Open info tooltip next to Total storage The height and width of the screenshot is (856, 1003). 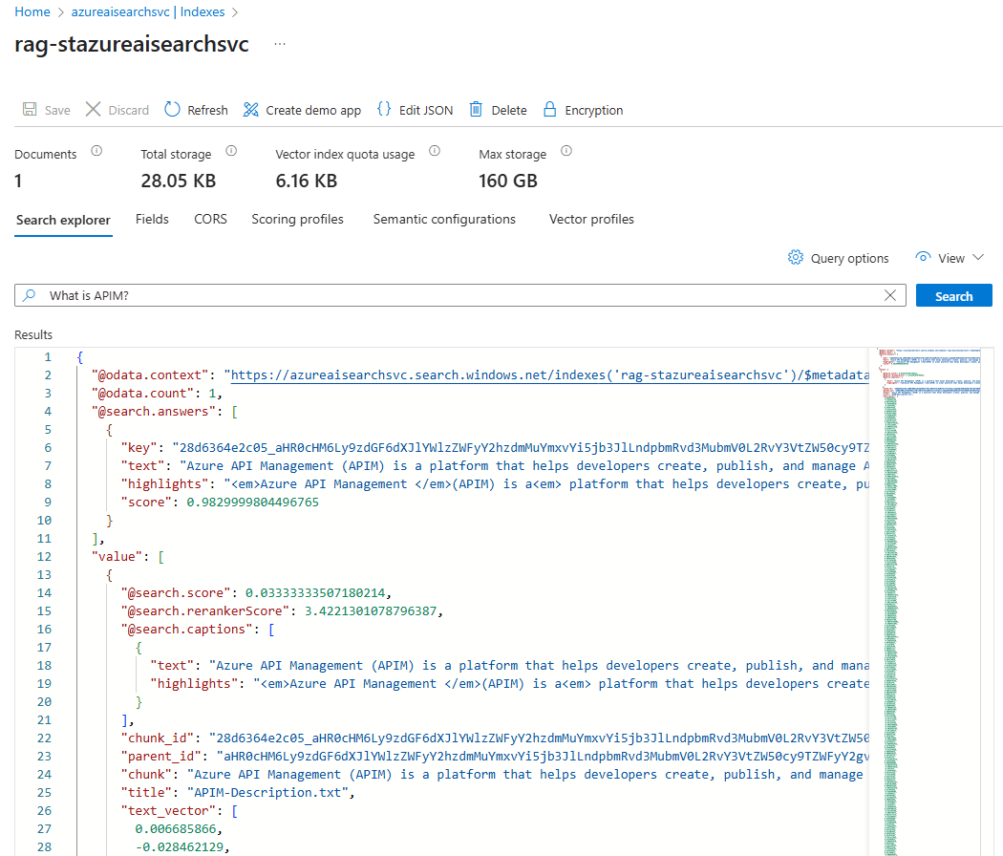[x=231, y=151]
